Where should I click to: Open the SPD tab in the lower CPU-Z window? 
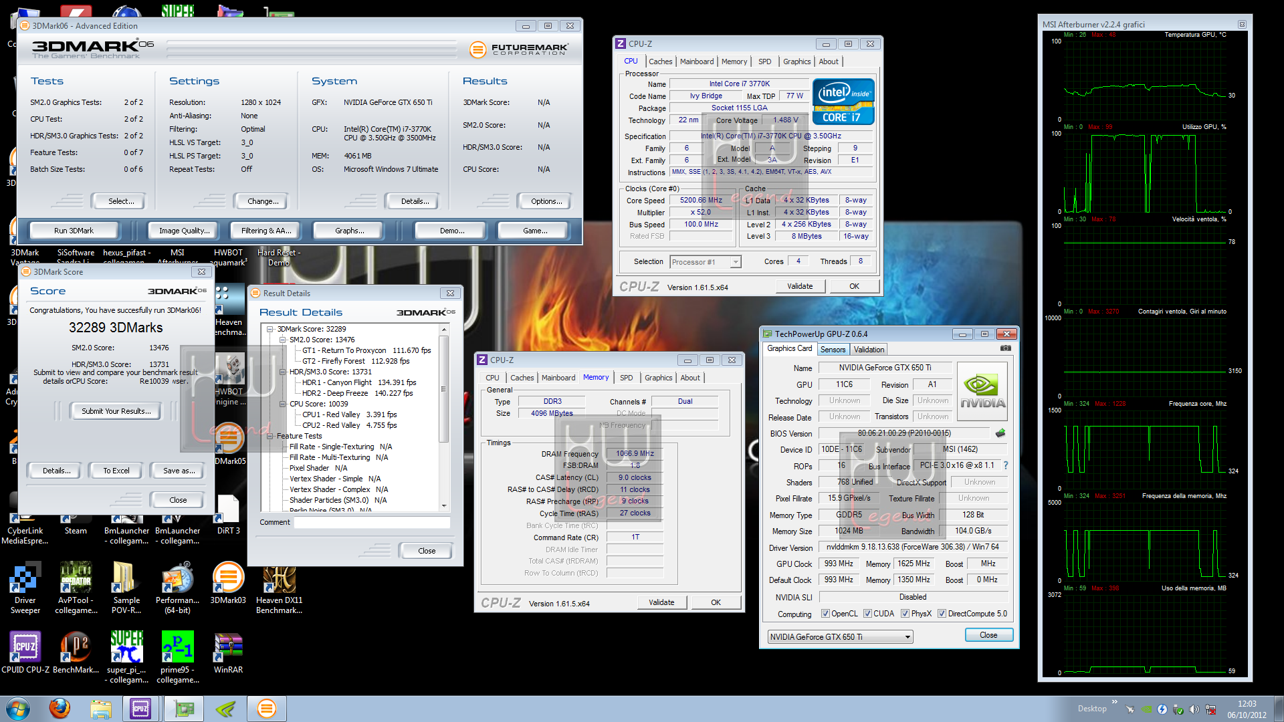click(626, 378)
